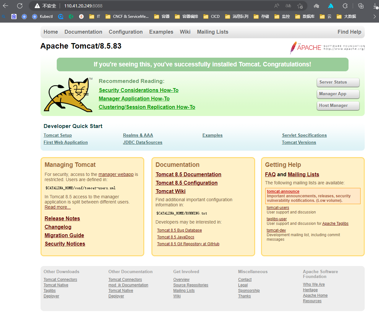
Task: Open the Examples navigation item
Action: [x=161, y=32]
